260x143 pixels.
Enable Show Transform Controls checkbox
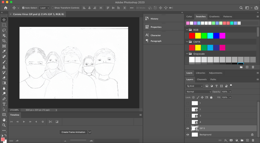click(x=53, y=8)
